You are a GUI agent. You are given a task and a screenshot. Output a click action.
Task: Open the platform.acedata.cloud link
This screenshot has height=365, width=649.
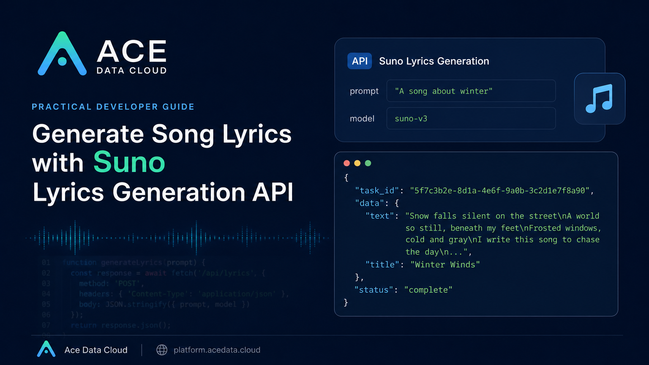click(x=217, y=350)
